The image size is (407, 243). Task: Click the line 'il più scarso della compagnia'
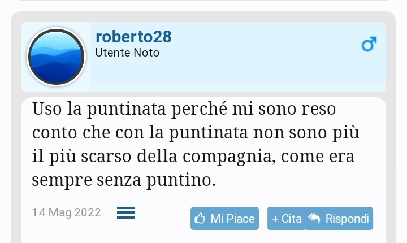tap(193, 157)
